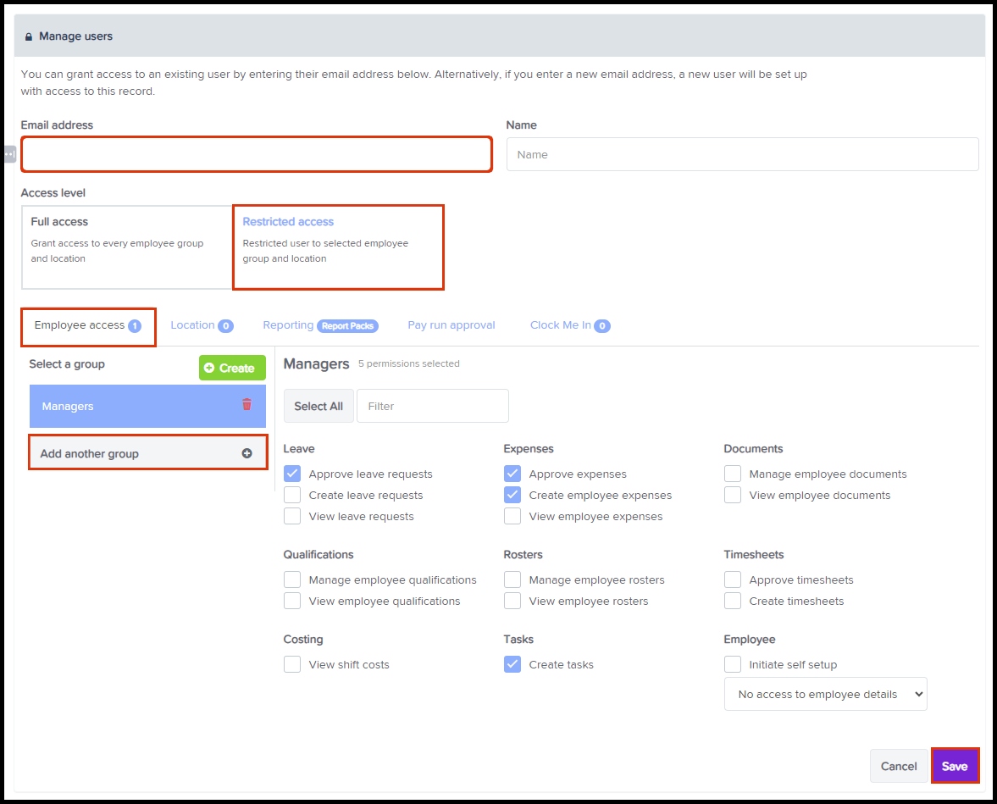Click the Report Packs badge

point(347,326)
